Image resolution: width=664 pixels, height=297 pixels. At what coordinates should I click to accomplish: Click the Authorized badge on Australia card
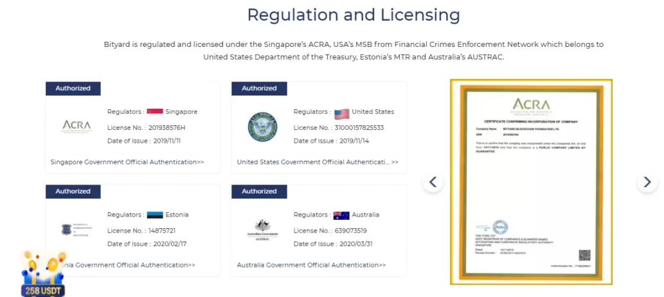pos(259,192)
